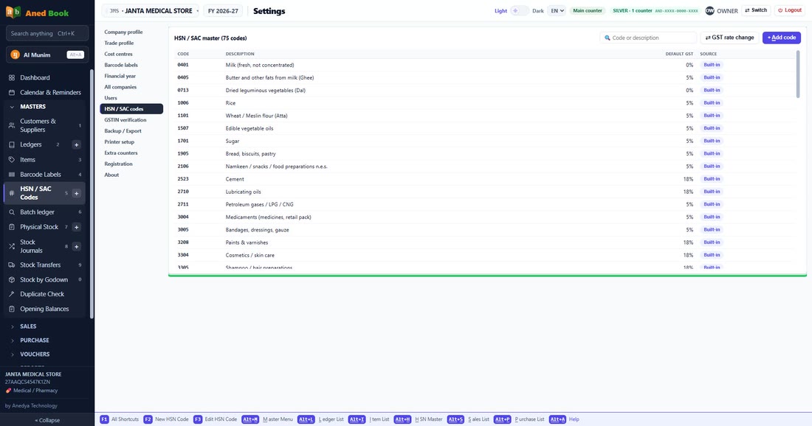Toggle the Light/Dark theme switch
The height and width of the screenshot is (426, 812).
tap(519, 11)
